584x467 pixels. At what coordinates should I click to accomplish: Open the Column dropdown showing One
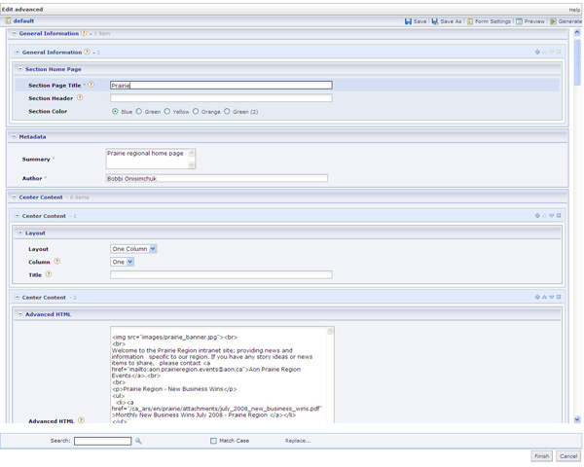(x=122, y=262)
